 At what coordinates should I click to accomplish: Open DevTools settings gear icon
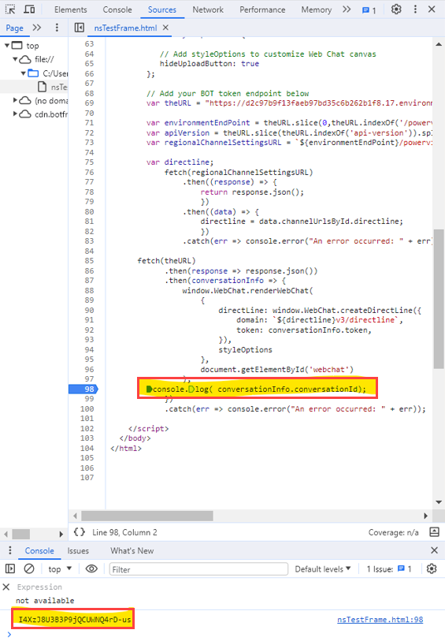[x=396, y=9]
